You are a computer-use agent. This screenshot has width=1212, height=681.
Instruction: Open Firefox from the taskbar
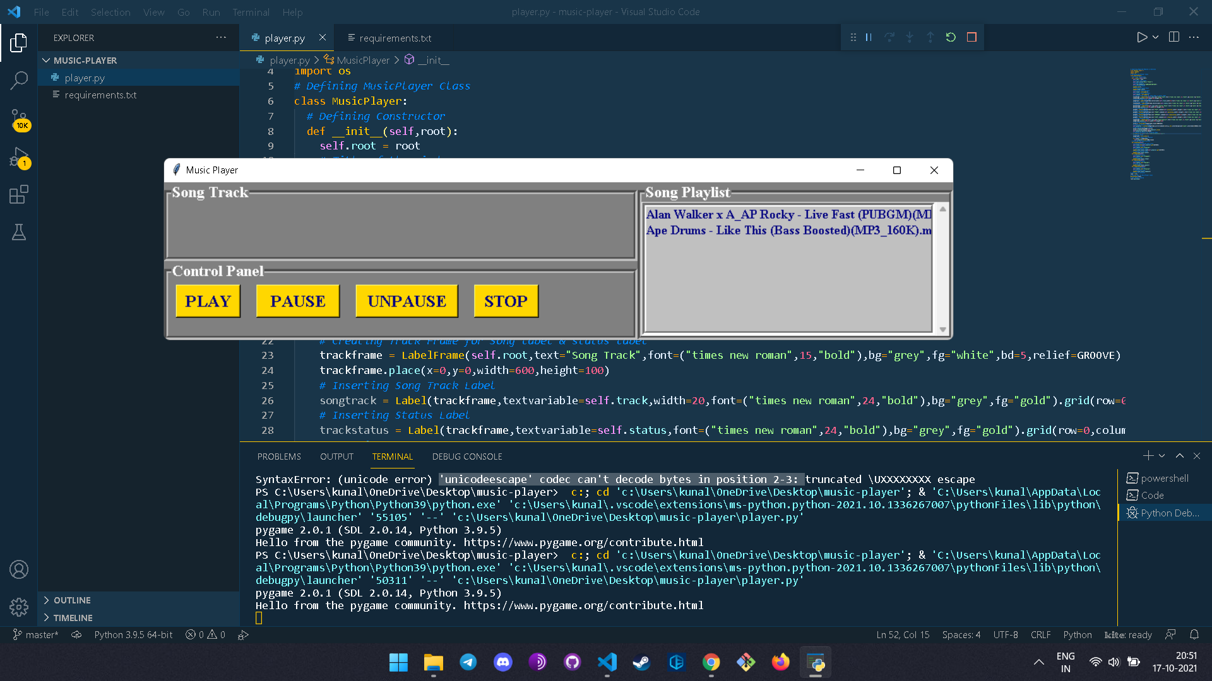(781, 662)
